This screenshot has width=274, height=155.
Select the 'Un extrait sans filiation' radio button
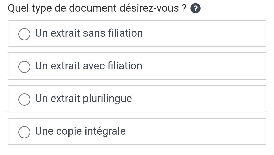click(x=24, y=34)
